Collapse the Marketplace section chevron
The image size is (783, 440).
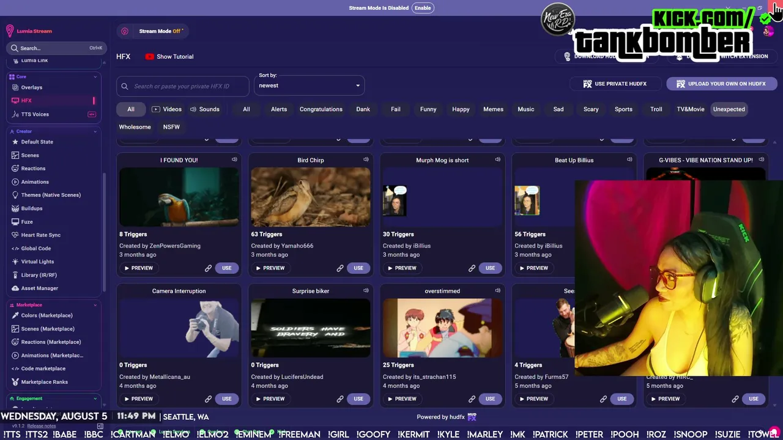95,305
